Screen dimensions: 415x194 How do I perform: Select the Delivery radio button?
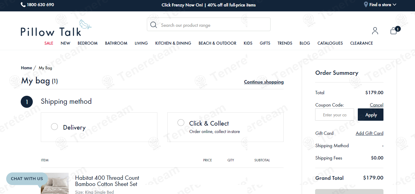click(x=54, y=127)
